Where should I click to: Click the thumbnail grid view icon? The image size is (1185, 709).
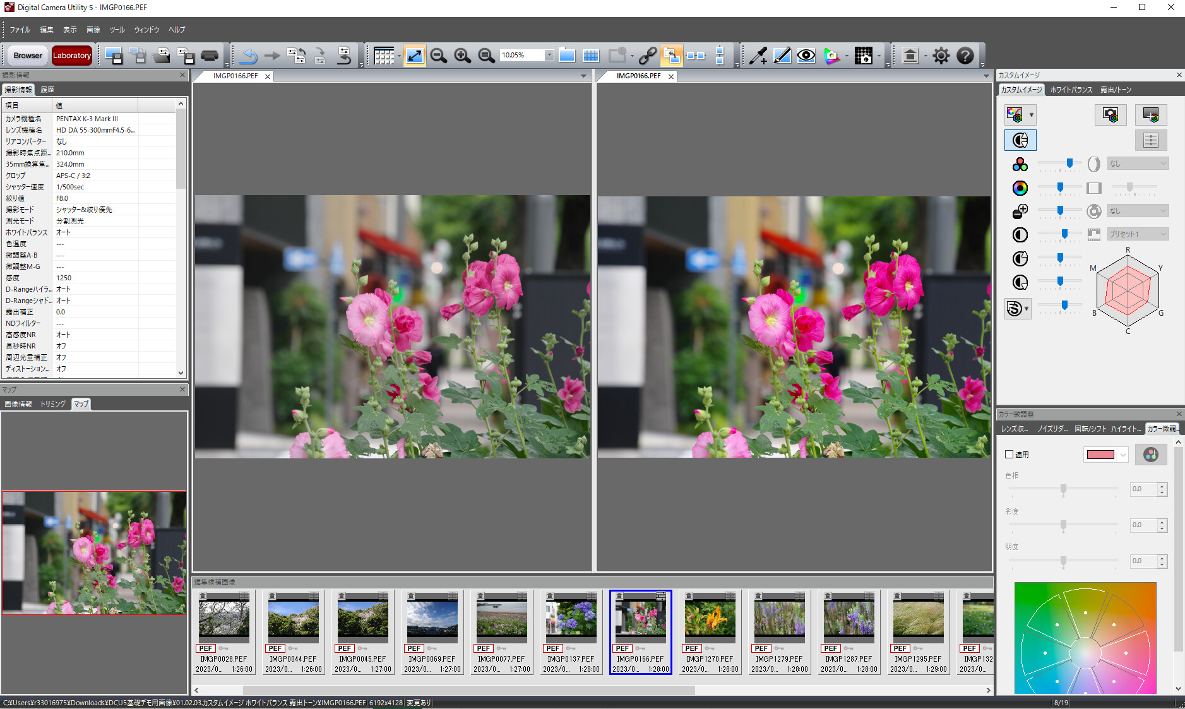385,56
